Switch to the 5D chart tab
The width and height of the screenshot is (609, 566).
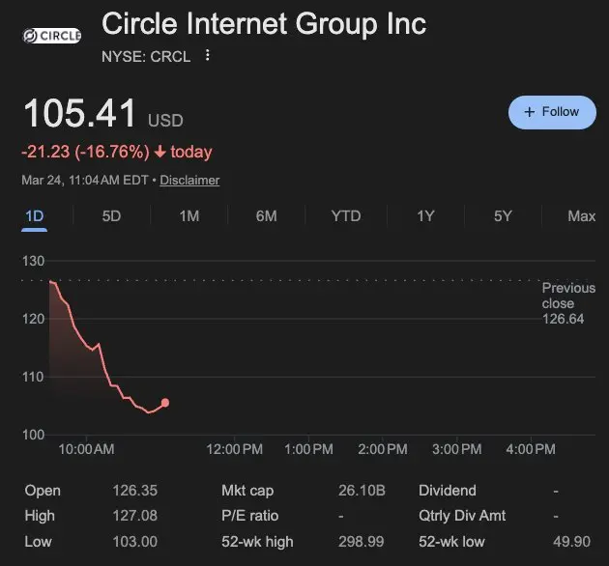pos(112,216)
